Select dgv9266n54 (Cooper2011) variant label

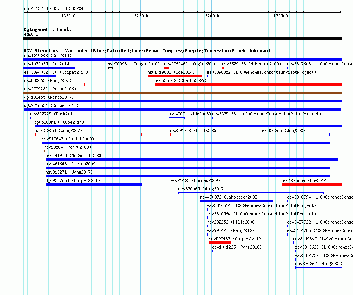(51, 105)
